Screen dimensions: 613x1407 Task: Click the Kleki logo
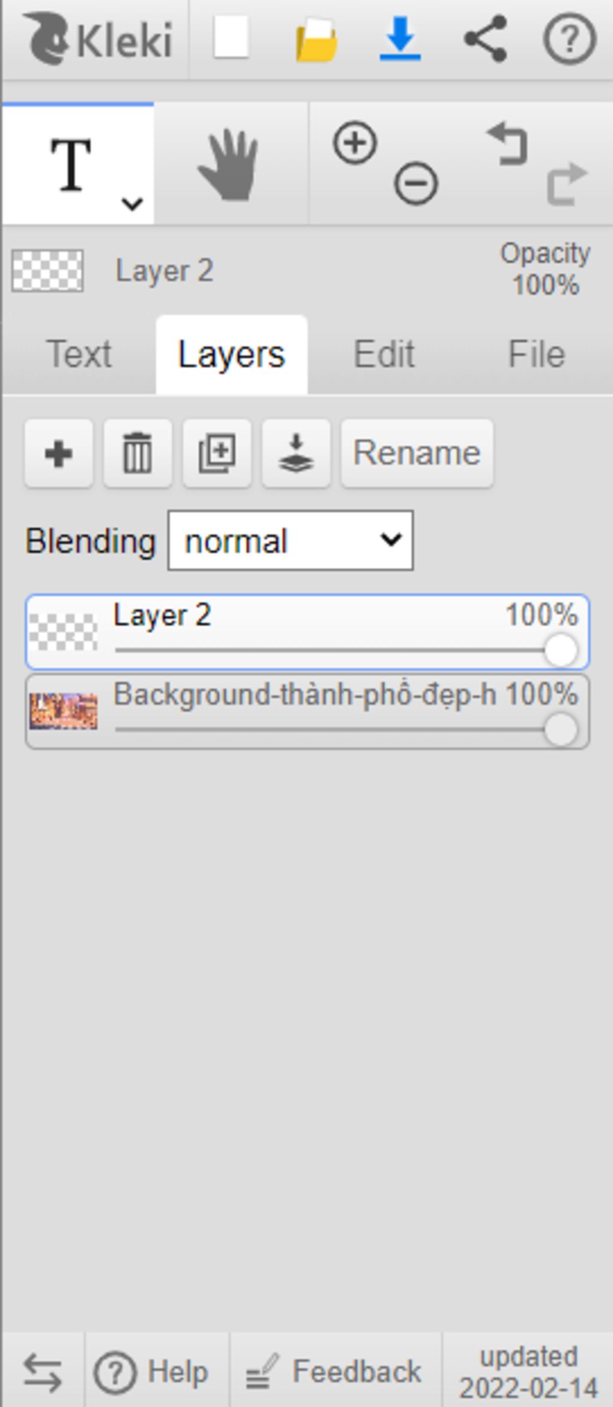click(x=98, y=40)
